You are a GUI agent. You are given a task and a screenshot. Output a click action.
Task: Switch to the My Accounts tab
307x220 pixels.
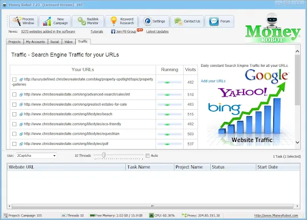[x=35, y=42]
